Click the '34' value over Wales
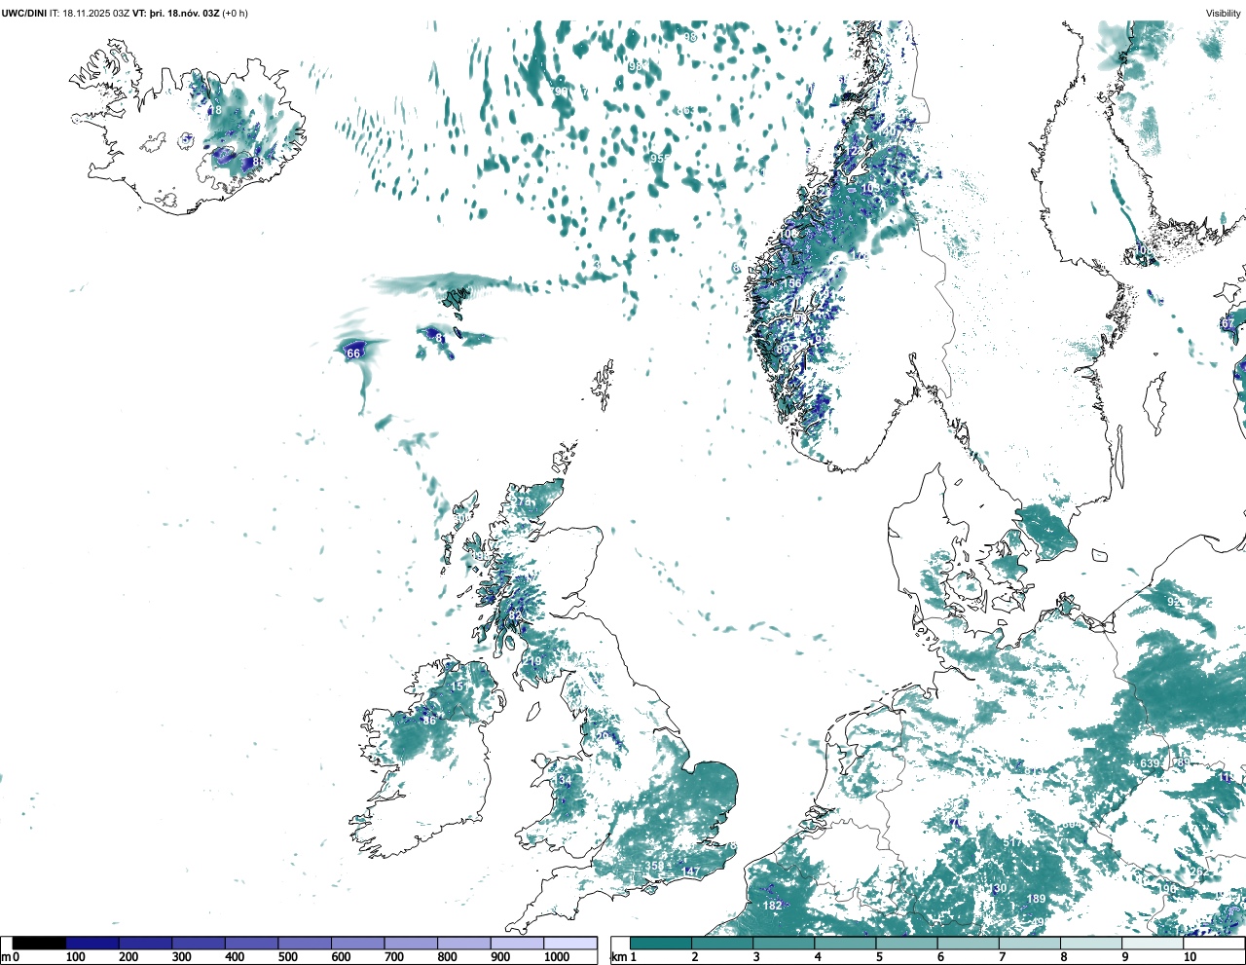1246x965 pixels. 566,781
